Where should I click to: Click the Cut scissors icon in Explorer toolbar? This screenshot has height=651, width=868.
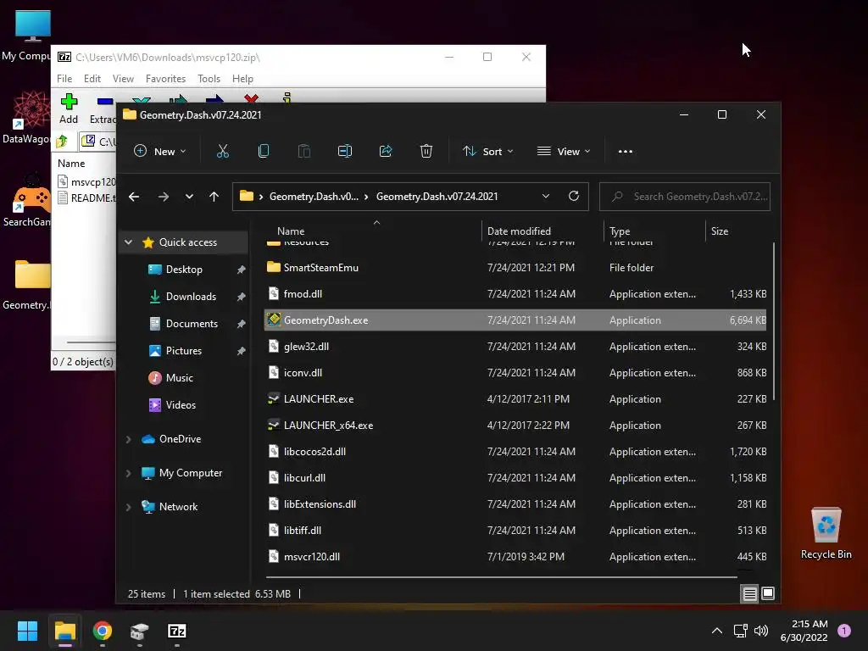click(x=223, y=151)
